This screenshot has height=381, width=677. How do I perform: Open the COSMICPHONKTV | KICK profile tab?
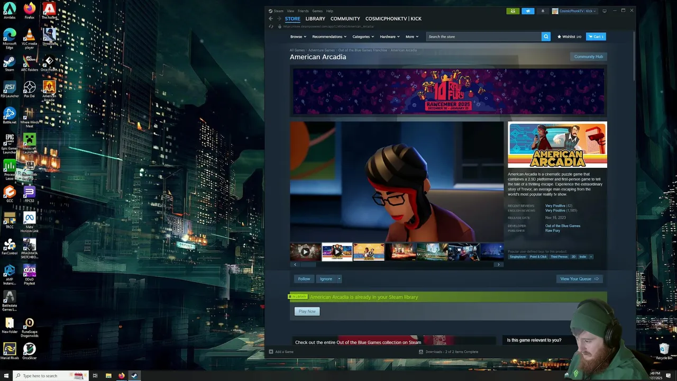[394, 19]
